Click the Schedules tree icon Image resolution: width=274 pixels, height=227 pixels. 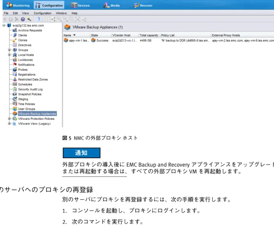15,84
